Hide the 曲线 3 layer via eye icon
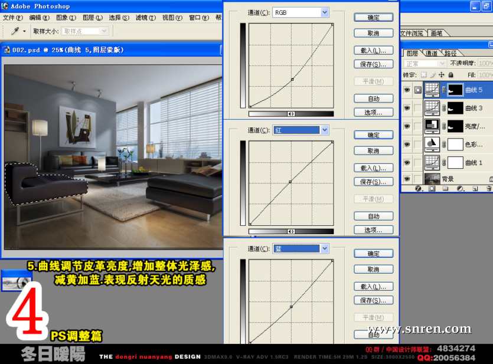Screen dimensions: 493x364 407,109
